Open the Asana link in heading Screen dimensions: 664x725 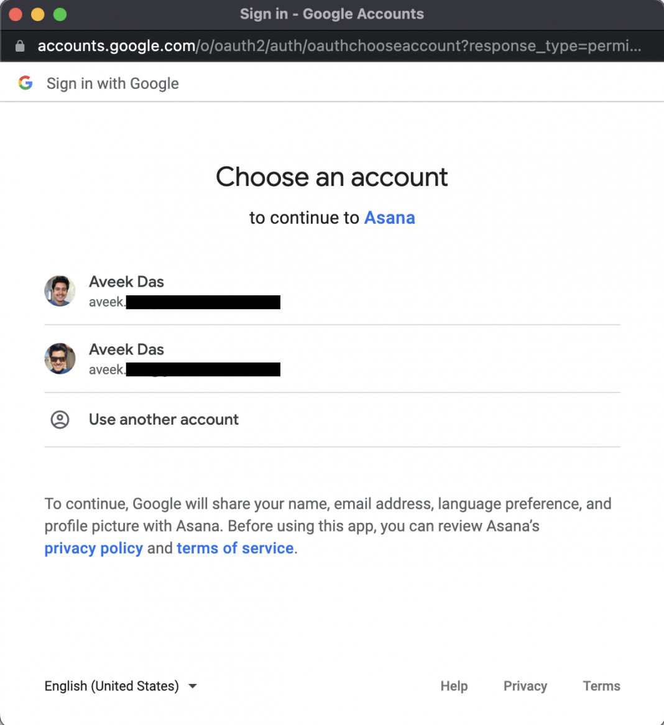coord(389,218)
